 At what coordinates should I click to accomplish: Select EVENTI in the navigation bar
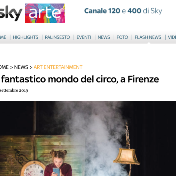84,37
